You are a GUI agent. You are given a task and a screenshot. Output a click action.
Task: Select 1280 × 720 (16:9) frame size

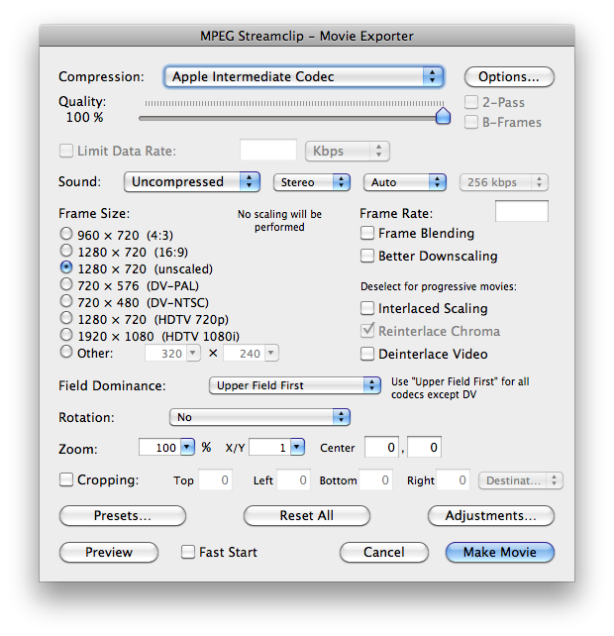tap(66, 251)
